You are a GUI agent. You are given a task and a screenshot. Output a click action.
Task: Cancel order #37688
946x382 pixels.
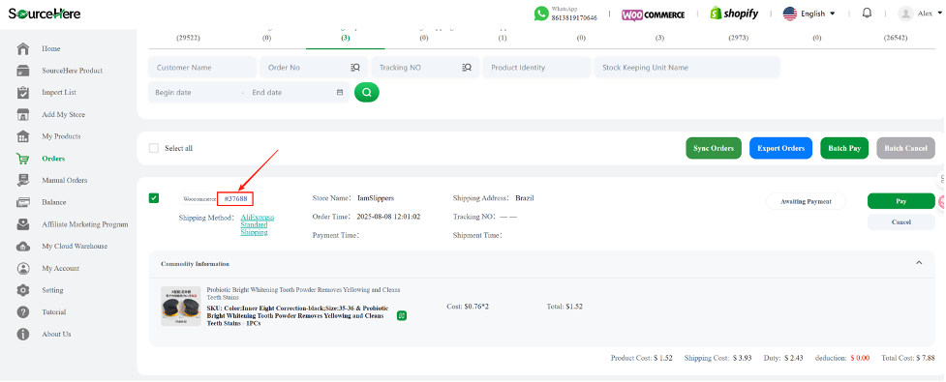coord(901,222)
